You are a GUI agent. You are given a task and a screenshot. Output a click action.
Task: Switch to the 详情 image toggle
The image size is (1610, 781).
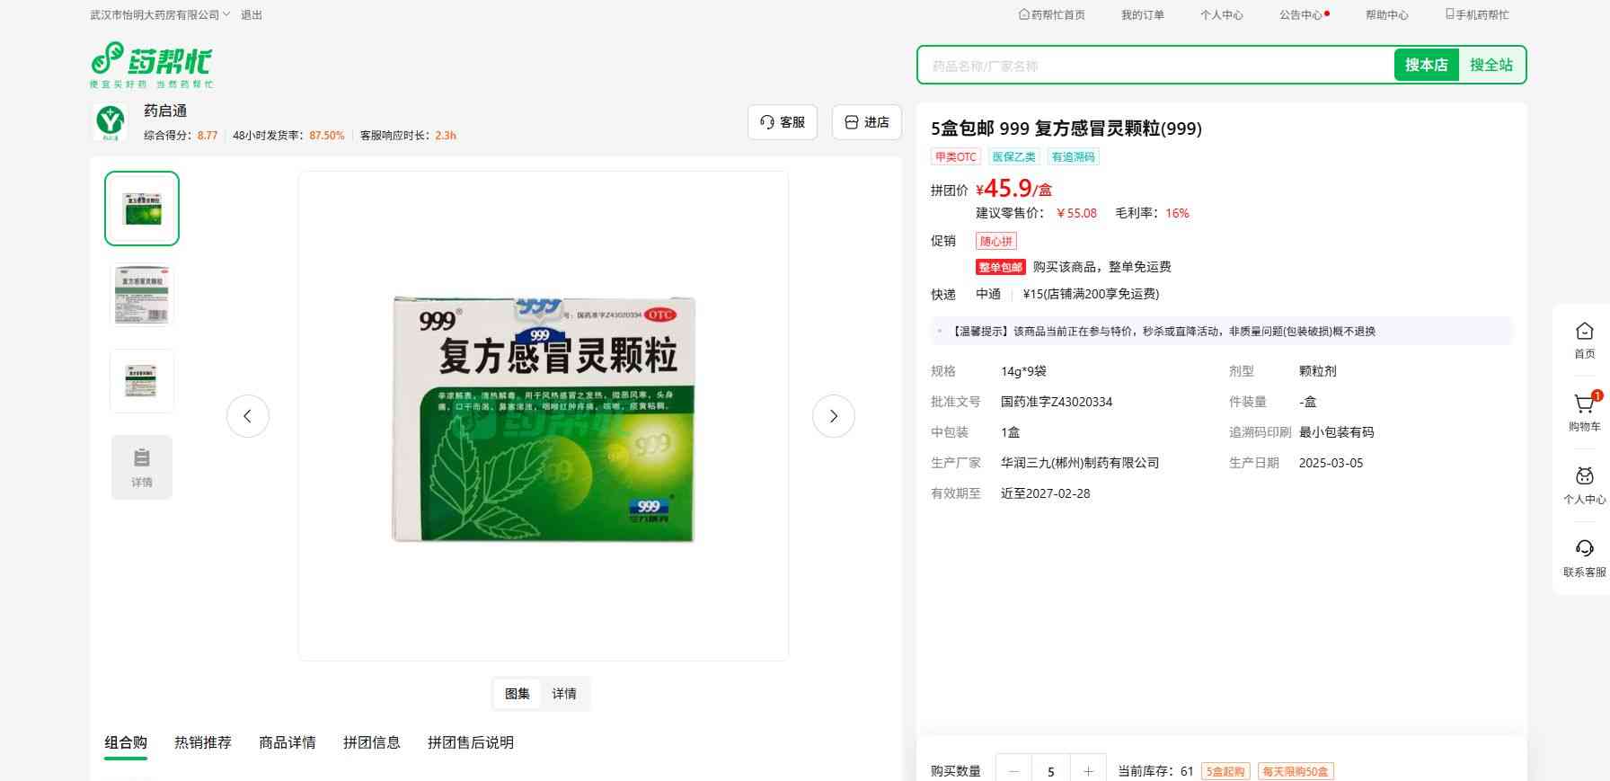pos(564,694)
